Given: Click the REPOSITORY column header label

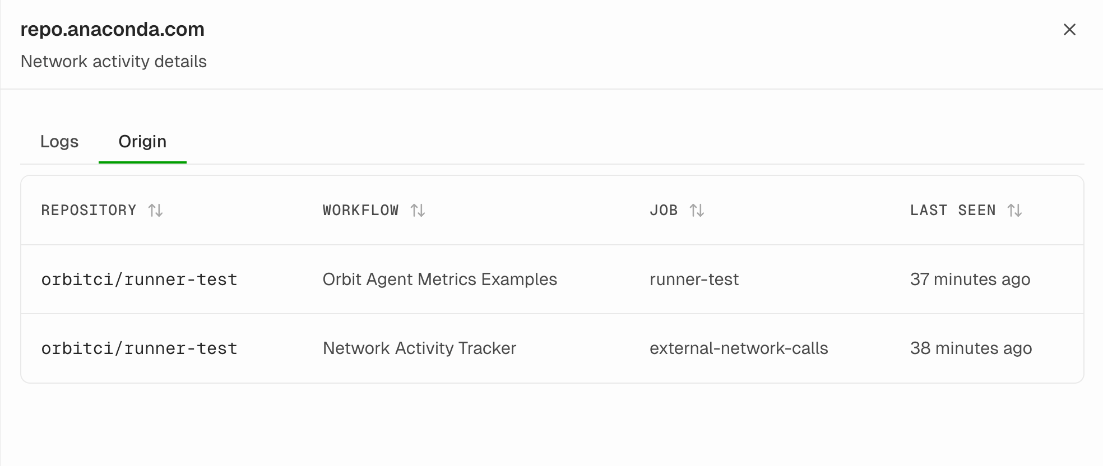Looking at the screenshot, I should 89,211.
